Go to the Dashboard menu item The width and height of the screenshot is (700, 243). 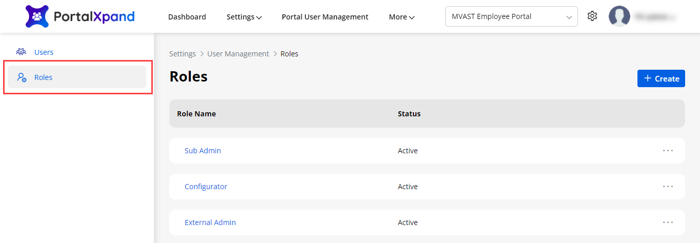187,17
